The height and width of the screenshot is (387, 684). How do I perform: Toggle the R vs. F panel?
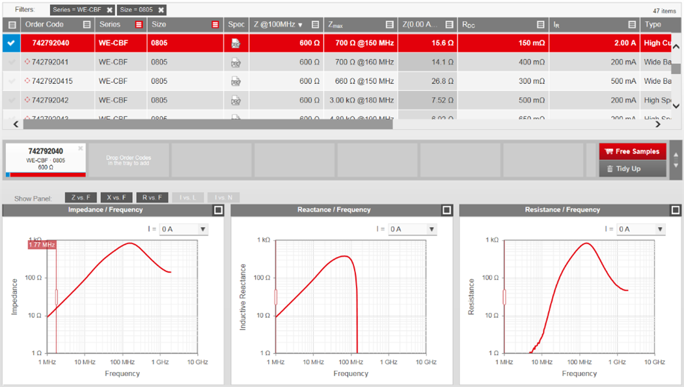(152, 198)
